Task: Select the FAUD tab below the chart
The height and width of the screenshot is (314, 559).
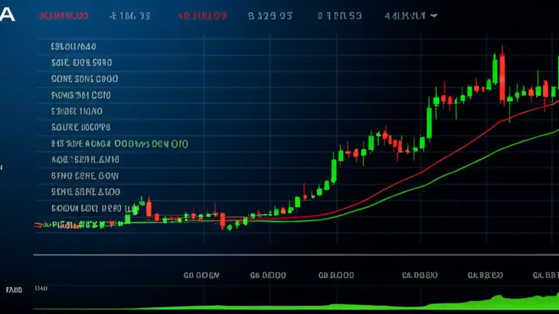Action: click(x=13, y=289)
